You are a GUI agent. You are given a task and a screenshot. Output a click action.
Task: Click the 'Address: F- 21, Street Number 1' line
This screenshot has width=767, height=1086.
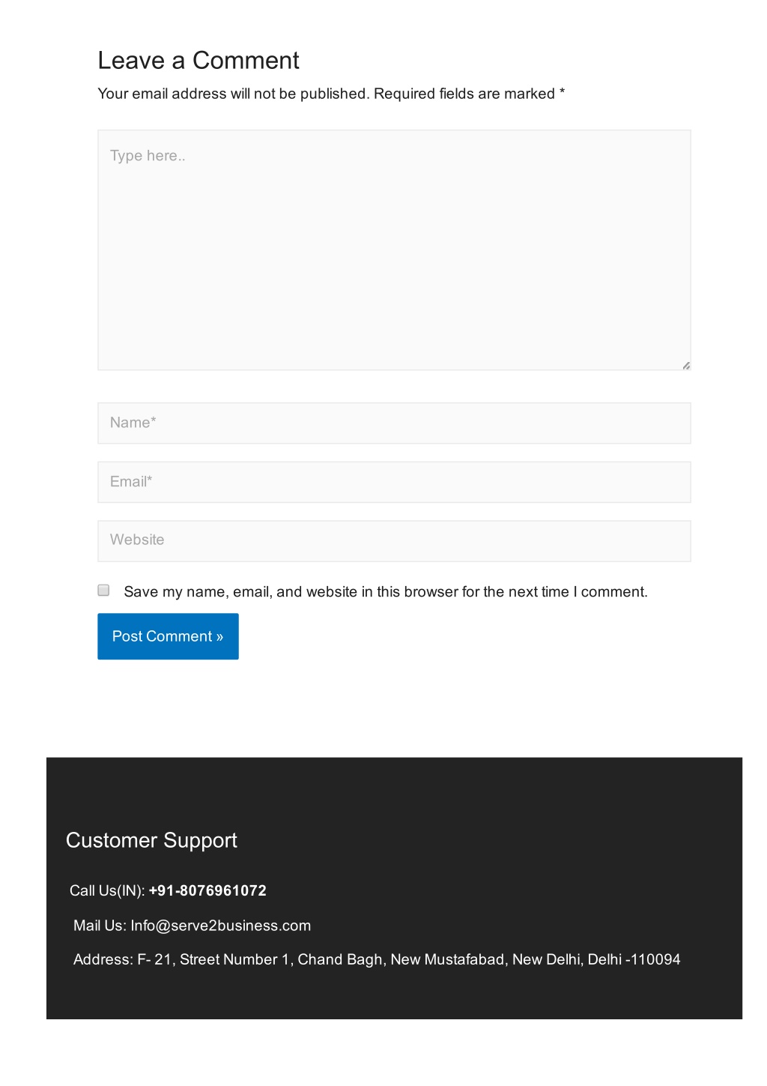377,959
